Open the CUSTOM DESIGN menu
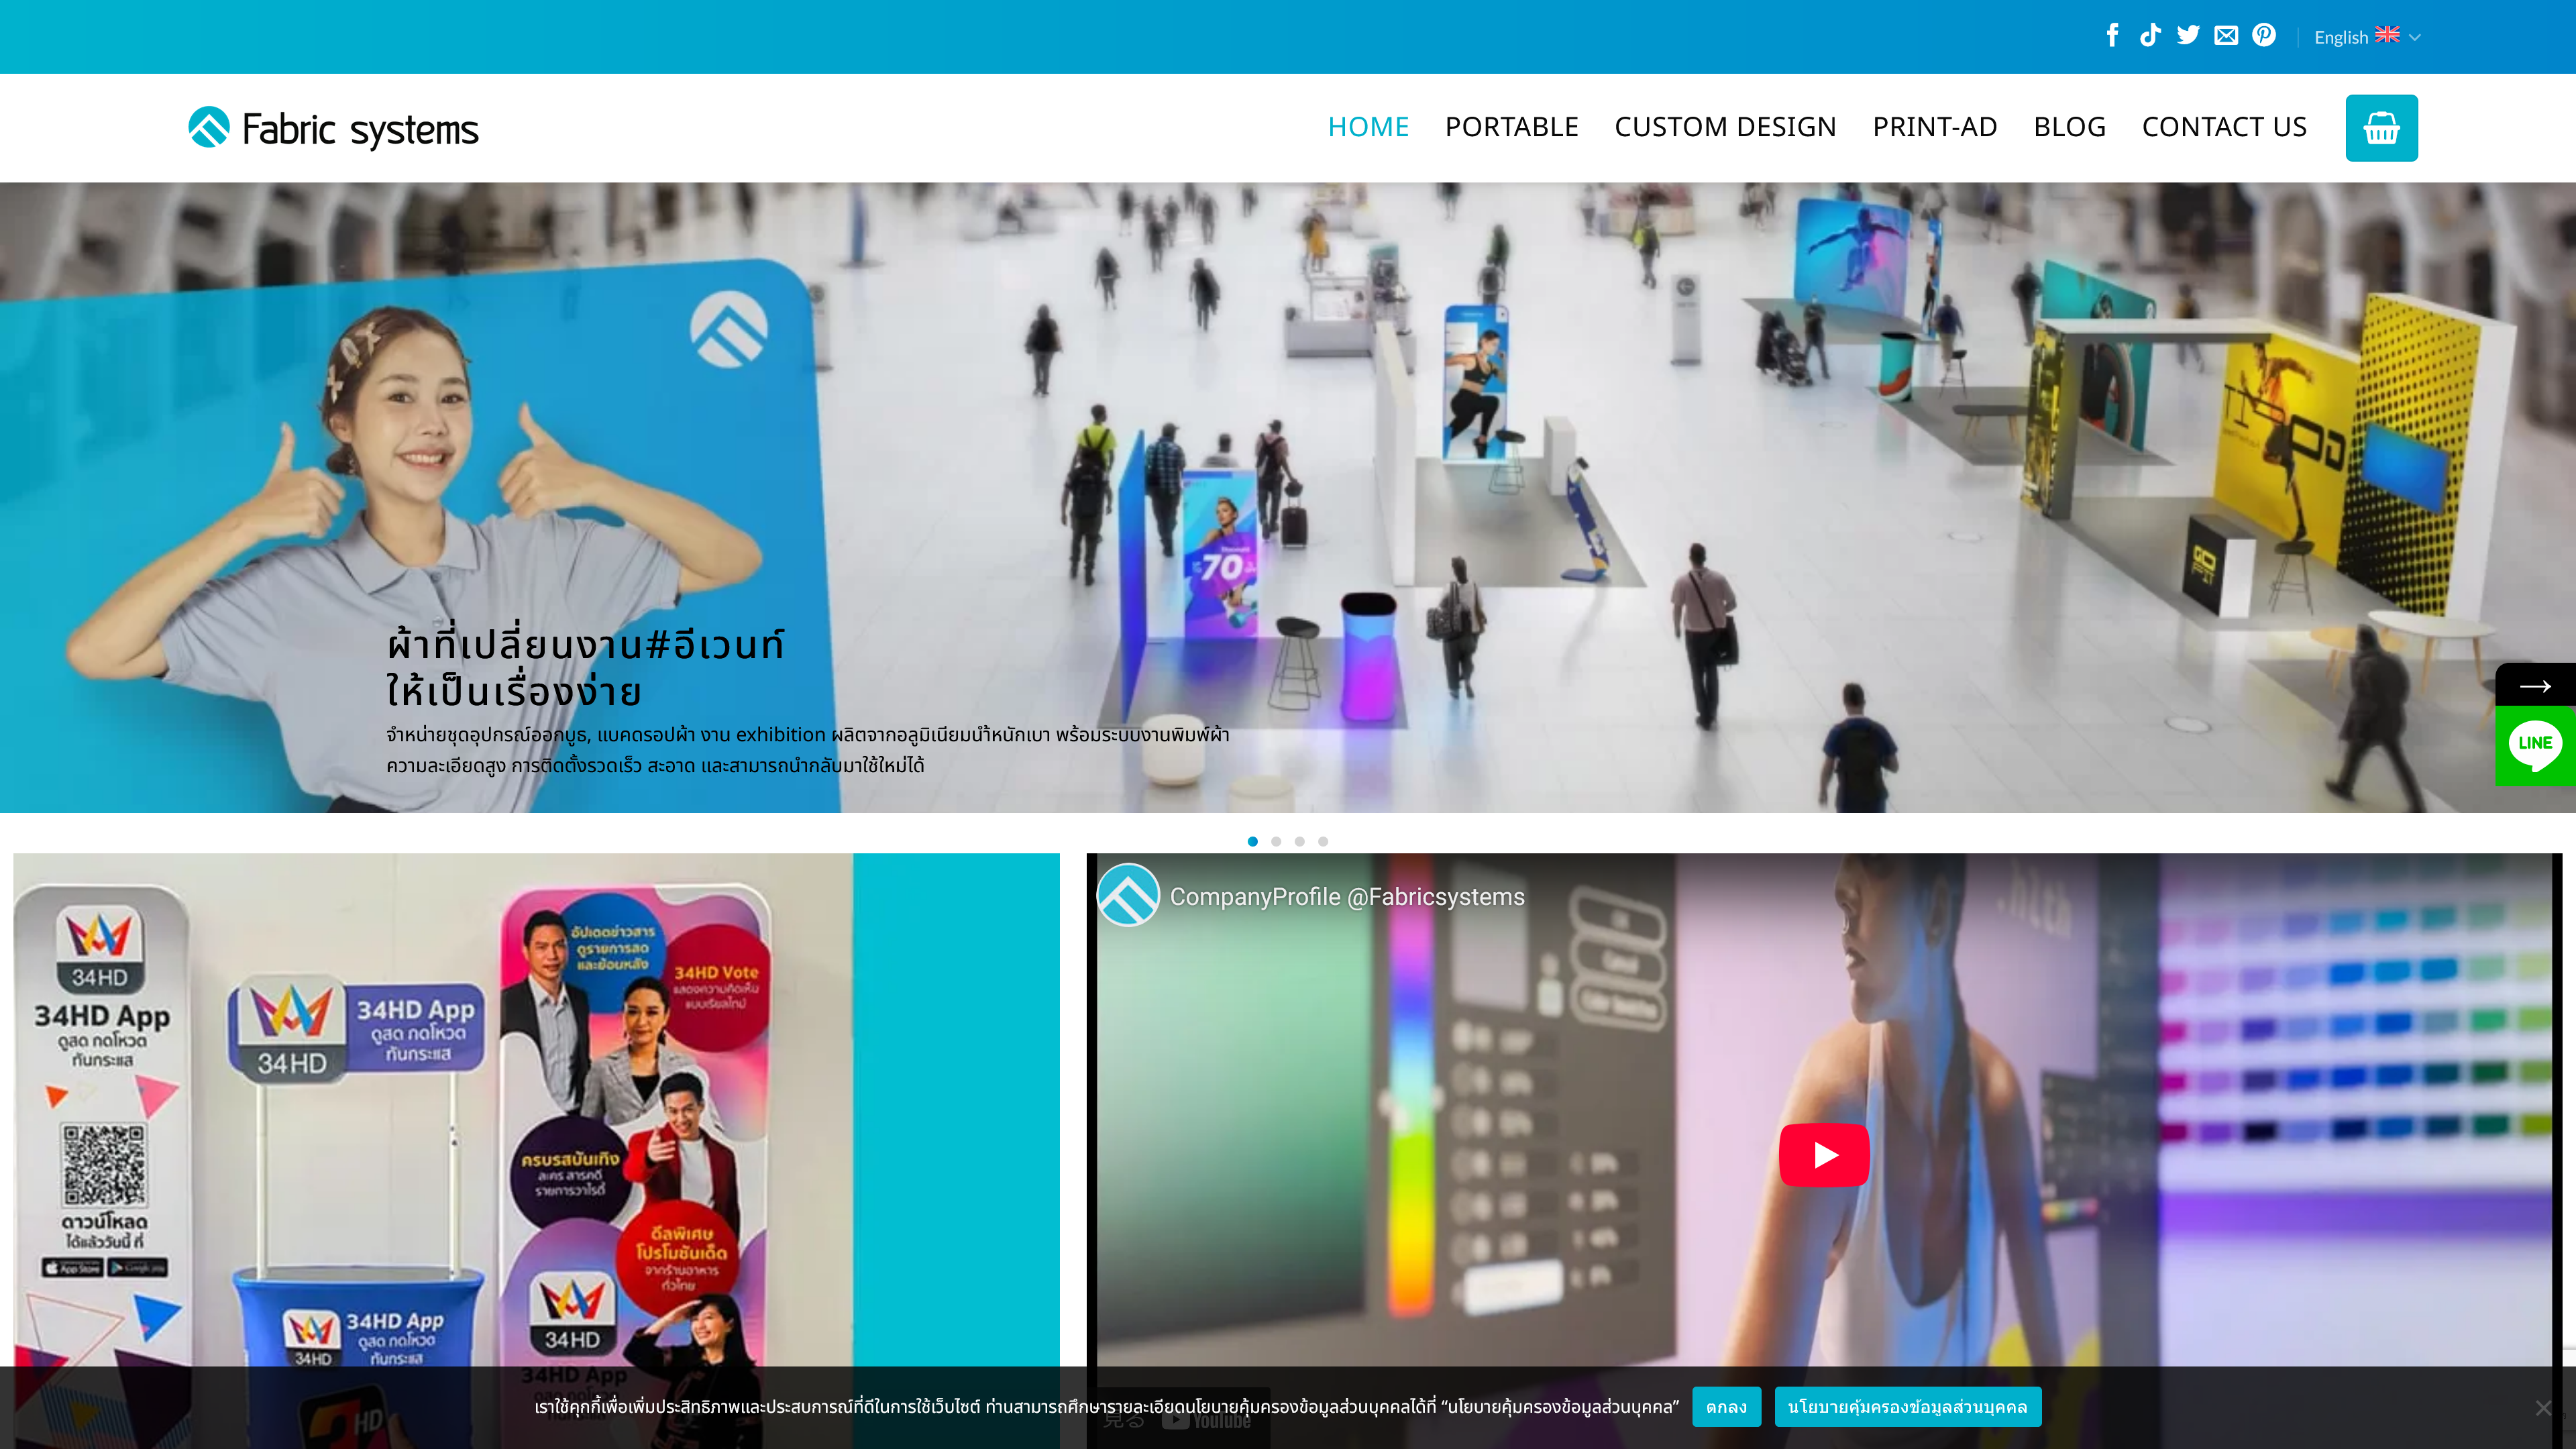This screenshot has height=1449, width=2576. (x=1725, y=127)
